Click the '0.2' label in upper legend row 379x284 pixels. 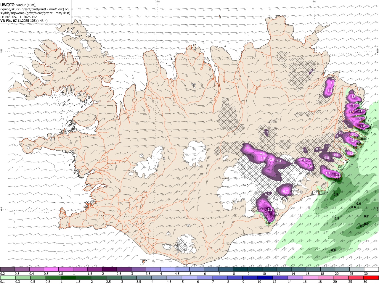(x=2, y=274)
